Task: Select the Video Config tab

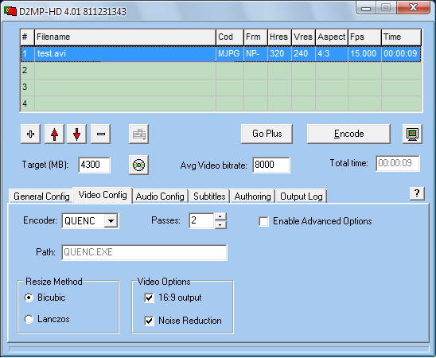Action: click(x=103, y=195)
